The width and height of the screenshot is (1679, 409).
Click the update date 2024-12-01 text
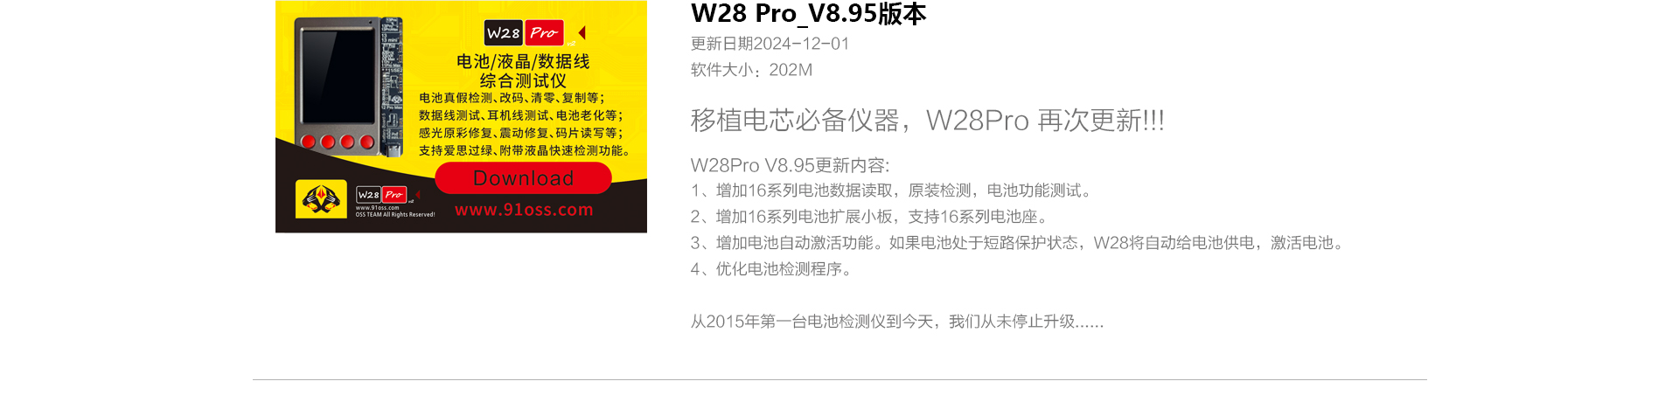[x=770, y=44]
